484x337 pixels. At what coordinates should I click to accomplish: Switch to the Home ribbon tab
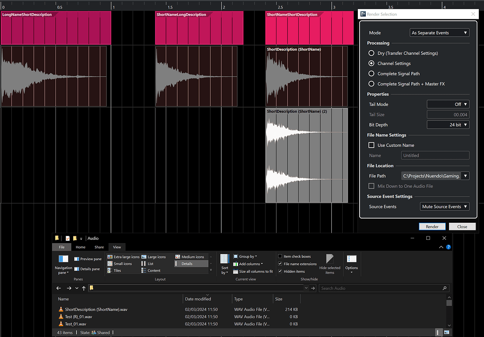[81, 247]
